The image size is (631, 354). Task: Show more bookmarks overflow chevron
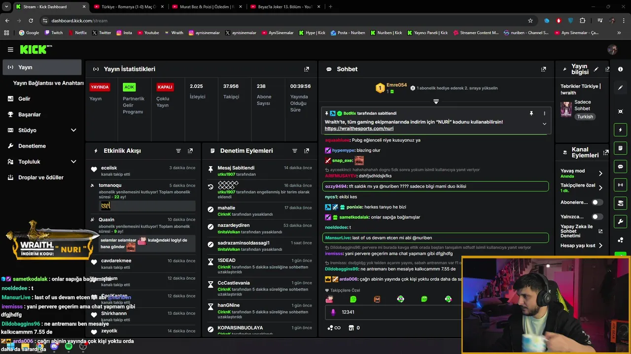click(619, 33)
